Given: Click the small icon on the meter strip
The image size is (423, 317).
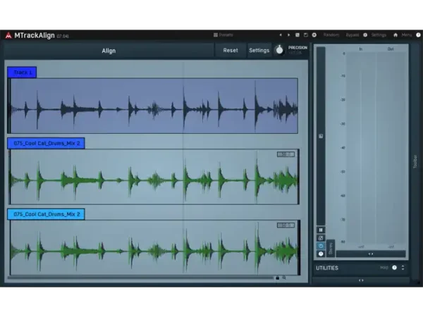Looking at the screenshot, I should click(x=321, y=136).
